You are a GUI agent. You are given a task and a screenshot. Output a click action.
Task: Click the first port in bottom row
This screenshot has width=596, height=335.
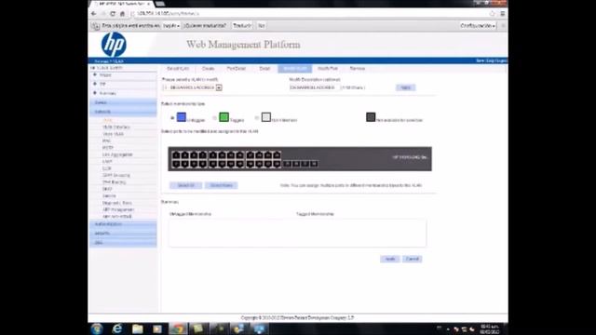click(176, 164)
